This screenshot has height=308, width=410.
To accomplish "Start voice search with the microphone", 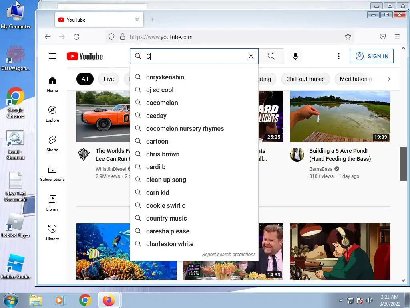I will [295, 56].
